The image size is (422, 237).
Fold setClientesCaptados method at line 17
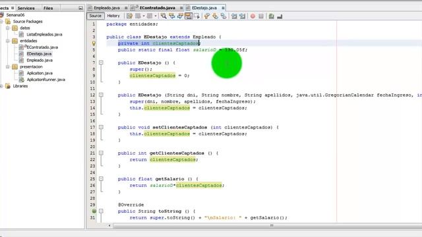pyautogui.click(x=101, y=127)
